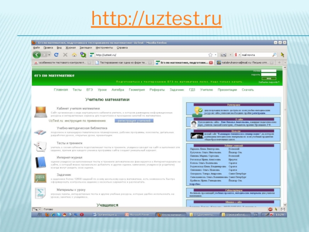Open the Вид menu
The width and height of the screenshot is (309, 232).
point(59,48)
